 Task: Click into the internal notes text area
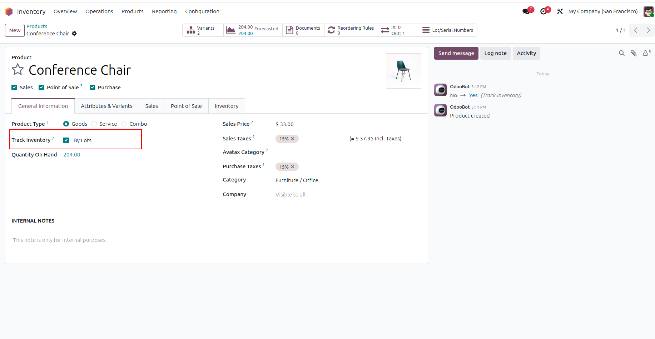pos(216,240)
